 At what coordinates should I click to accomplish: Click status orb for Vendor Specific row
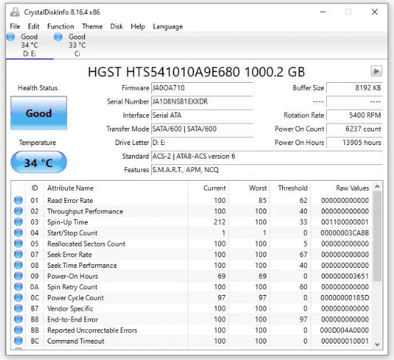(19, 309)
